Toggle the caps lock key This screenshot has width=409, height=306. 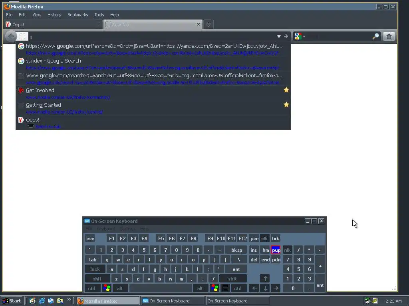click(x=95, y=269)
